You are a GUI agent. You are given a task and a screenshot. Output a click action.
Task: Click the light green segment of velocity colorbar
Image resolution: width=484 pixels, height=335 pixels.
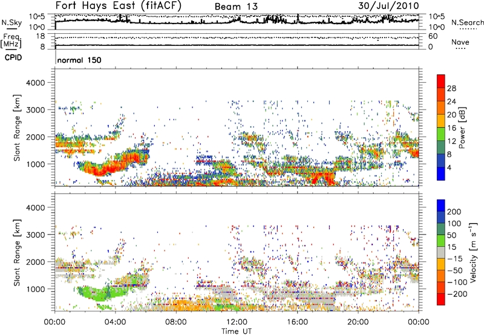tap(441, 241)
